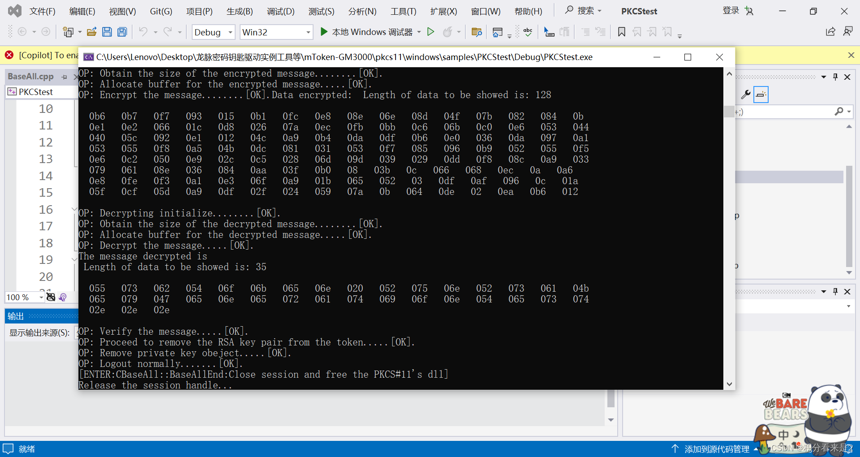Open the PKCStest scope dropdown
The image size is (860, 457).
42,92
